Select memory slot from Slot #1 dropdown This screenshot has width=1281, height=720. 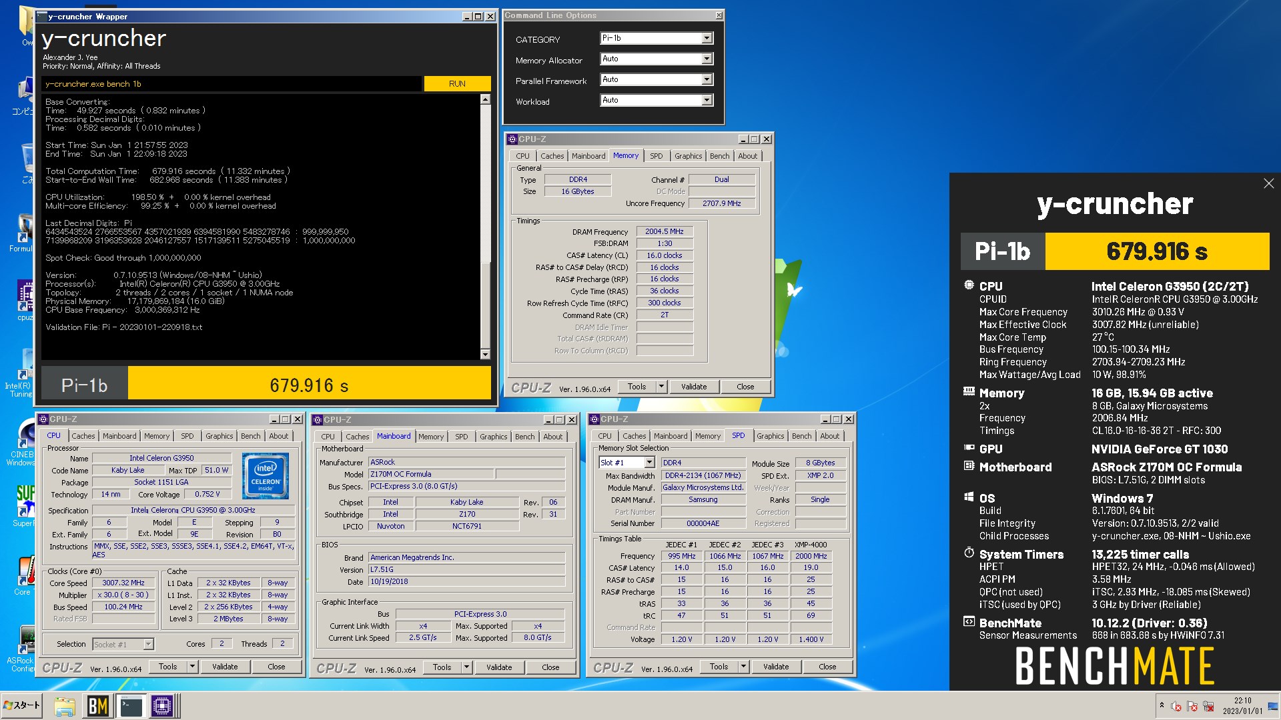point(626,462)
